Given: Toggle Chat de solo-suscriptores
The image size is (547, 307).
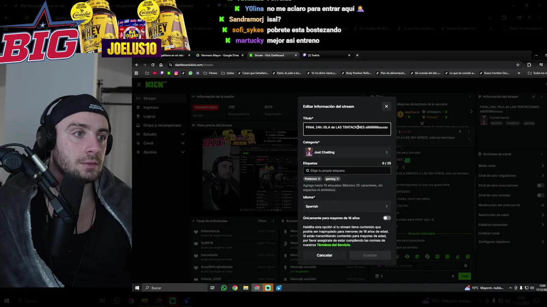Looking at the screenshot, I should point(540,185).
